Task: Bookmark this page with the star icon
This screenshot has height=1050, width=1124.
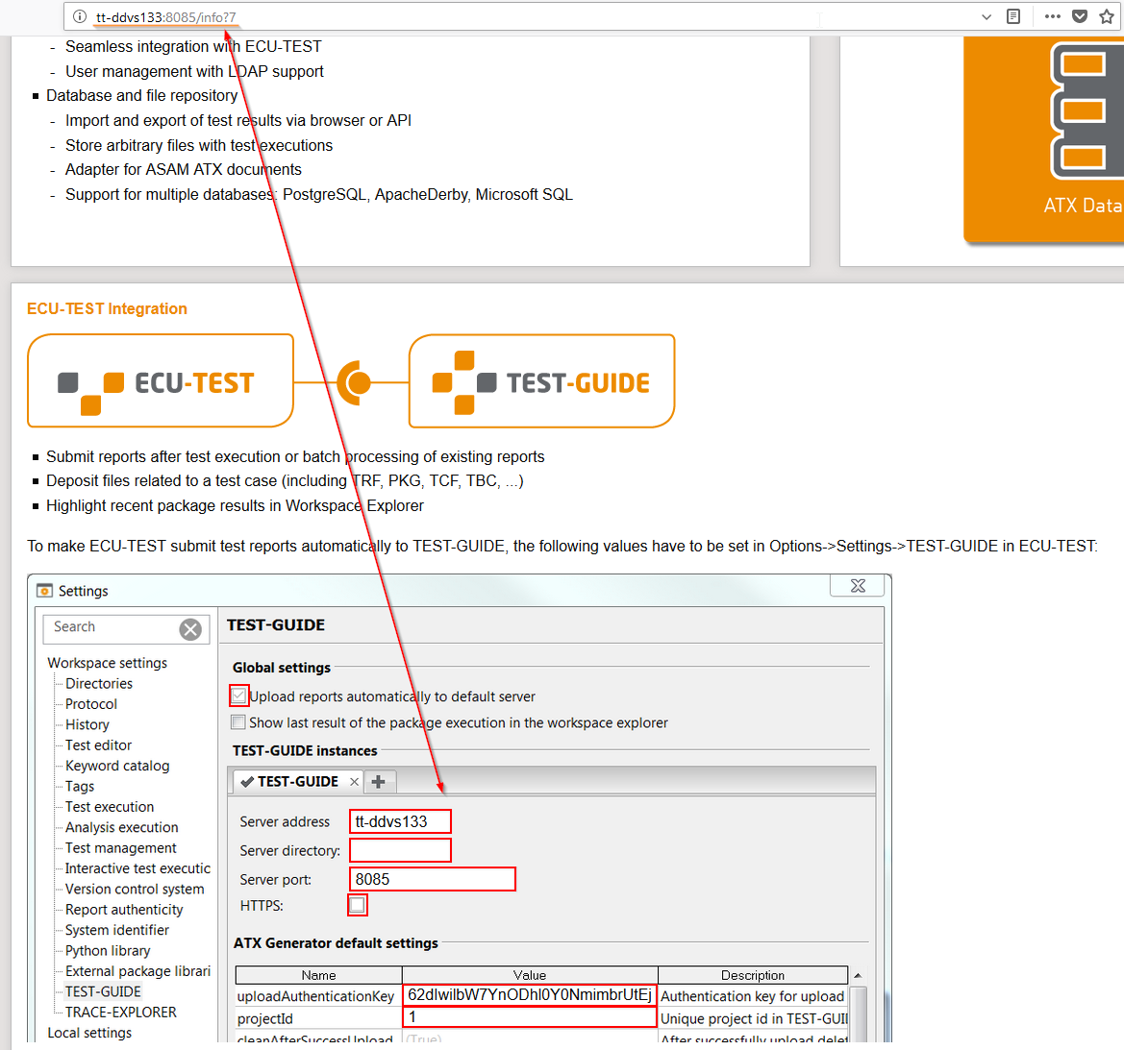Action: (1106, 16)
